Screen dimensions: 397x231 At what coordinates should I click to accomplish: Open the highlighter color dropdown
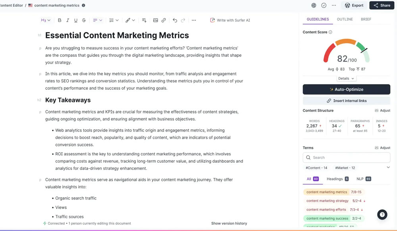click(130, 20)
